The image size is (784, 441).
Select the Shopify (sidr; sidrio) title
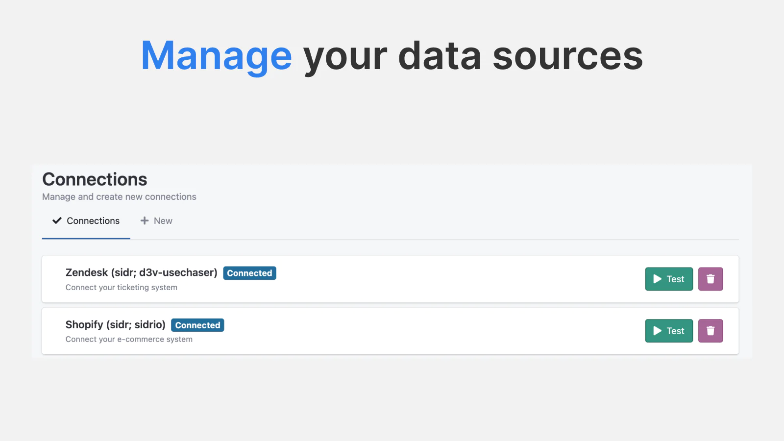point(116,324)
